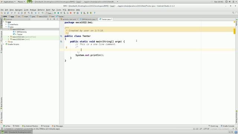
Task: Open the Structure side panel tab
Action: coord(1,36)
